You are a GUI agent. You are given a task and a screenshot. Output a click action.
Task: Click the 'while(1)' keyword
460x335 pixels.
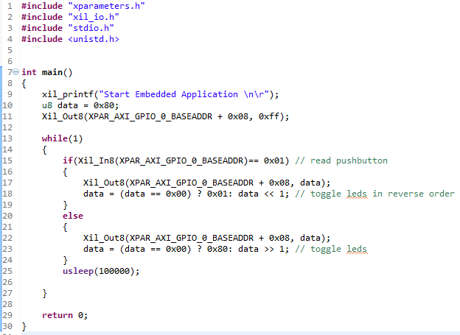tap(62, 138)
